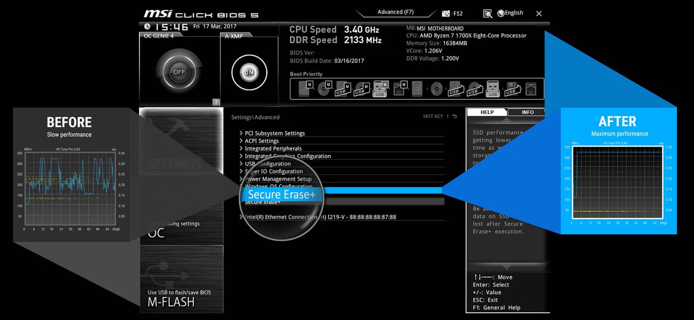This screenshot has width=694, height=320.
Task: Click the HOT KEY label
Action: [433, 116]
